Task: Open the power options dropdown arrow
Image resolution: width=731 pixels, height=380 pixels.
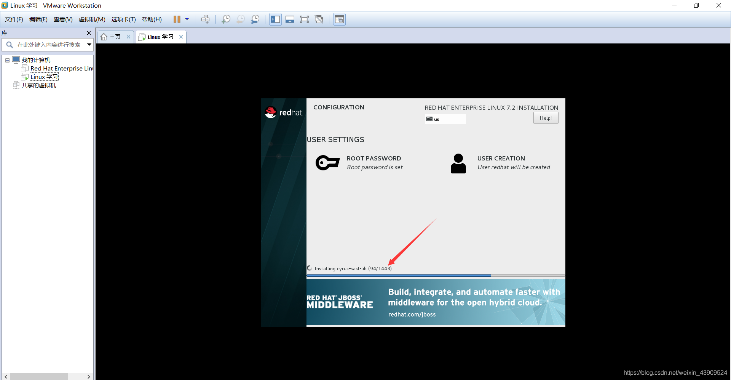Action: pyautogui.click(x=187, y=19)
